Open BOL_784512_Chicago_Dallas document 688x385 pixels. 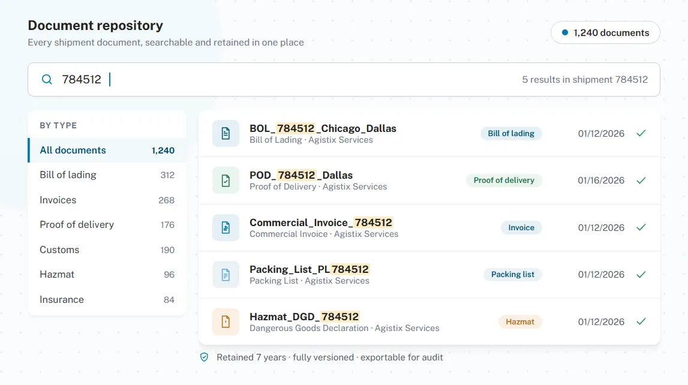pyautogui.click(x=323, y=128)
